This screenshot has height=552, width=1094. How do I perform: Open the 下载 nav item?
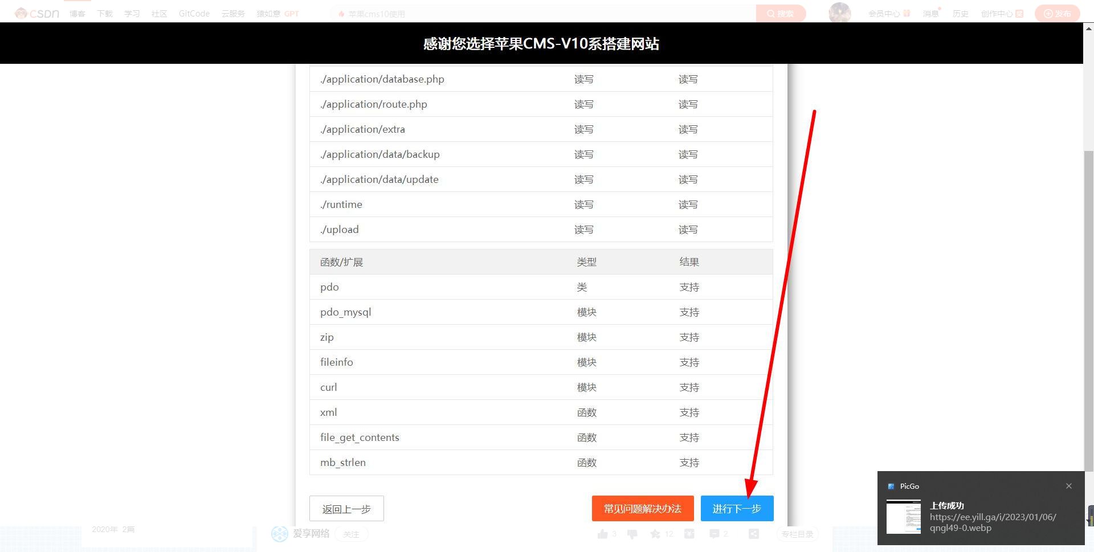coord(105,14)
